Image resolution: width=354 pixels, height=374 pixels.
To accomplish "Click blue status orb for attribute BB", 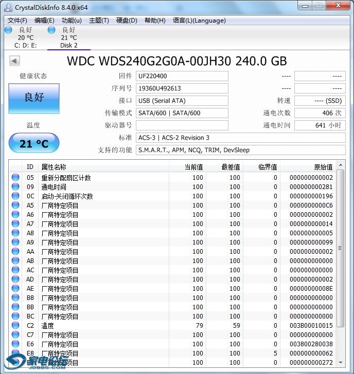I will pos(15,307).
